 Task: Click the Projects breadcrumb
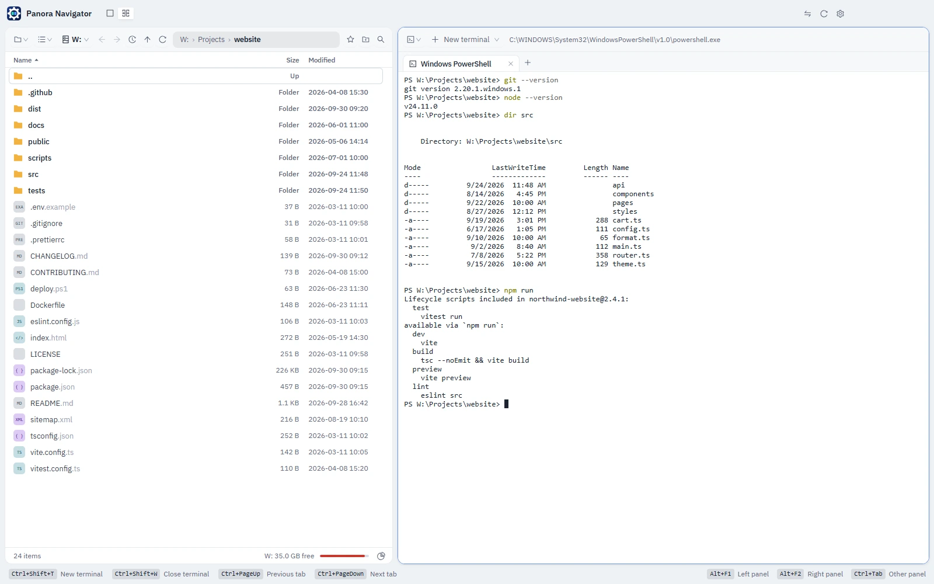(x=211, y=40)
